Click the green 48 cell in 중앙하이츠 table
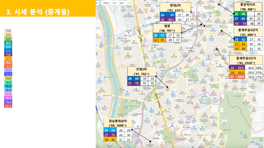Image resolution: width=264 pixels, height=148 pixels. tap(243, 14)
